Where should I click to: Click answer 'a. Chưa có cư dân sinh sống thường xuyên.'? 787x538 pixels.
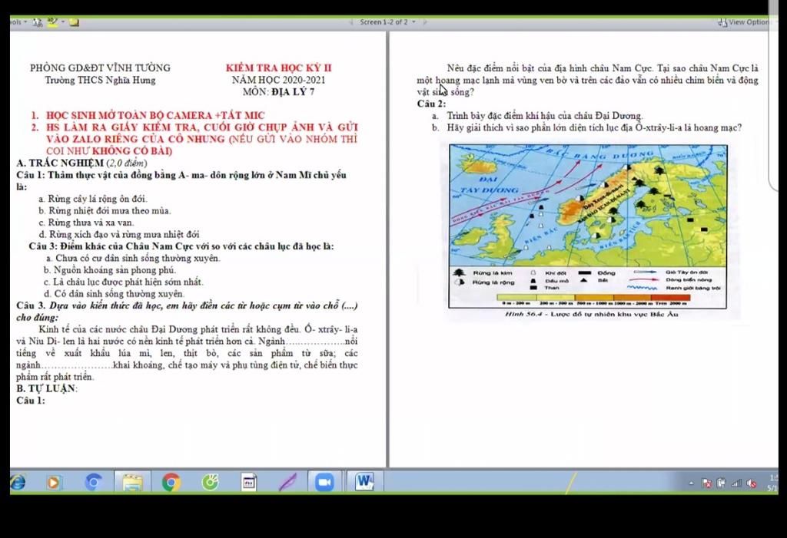(132, 258)
